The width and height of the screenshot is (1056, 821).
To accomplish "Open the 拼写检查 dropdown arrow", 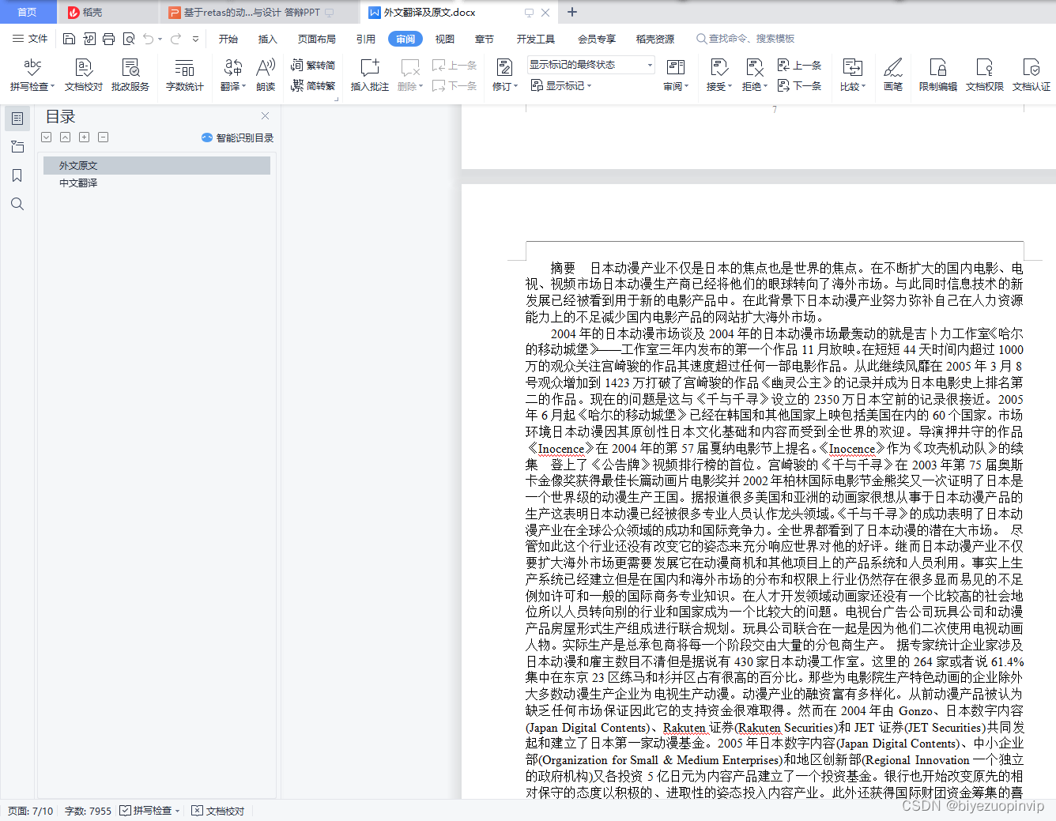I will pyautogui.click(x=53, y=87).
